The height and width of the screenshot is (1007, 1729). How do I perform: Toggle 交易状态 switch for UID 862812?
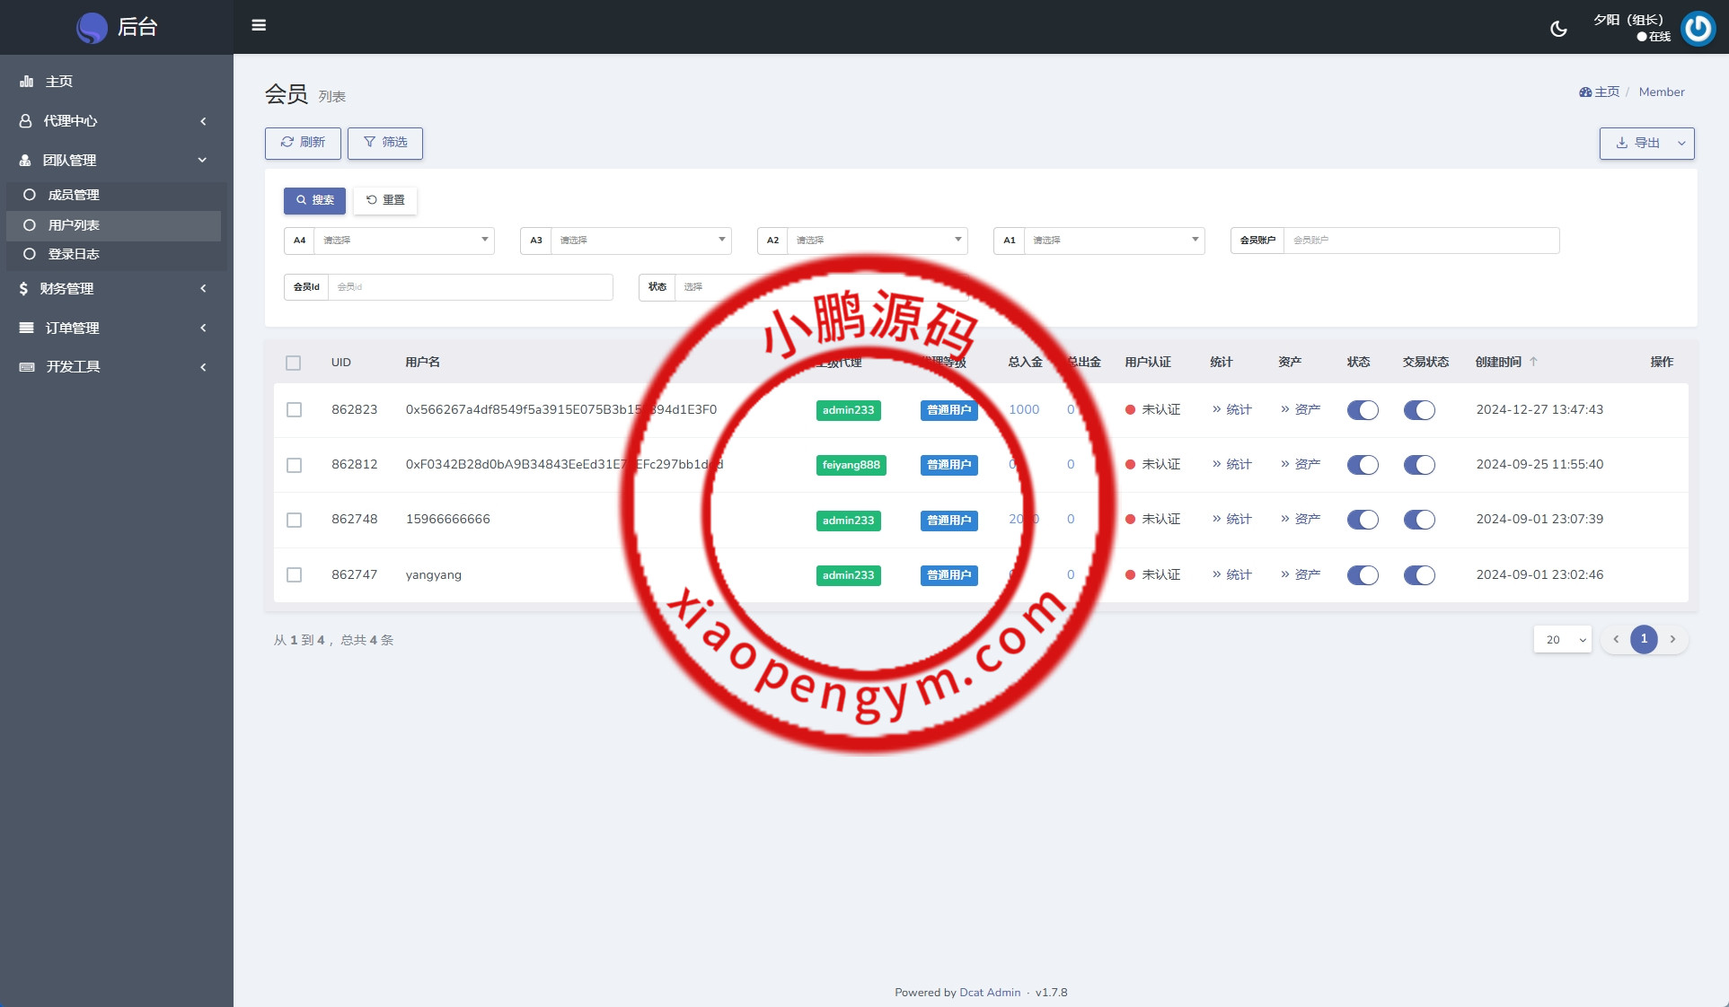pos(1419,465)
